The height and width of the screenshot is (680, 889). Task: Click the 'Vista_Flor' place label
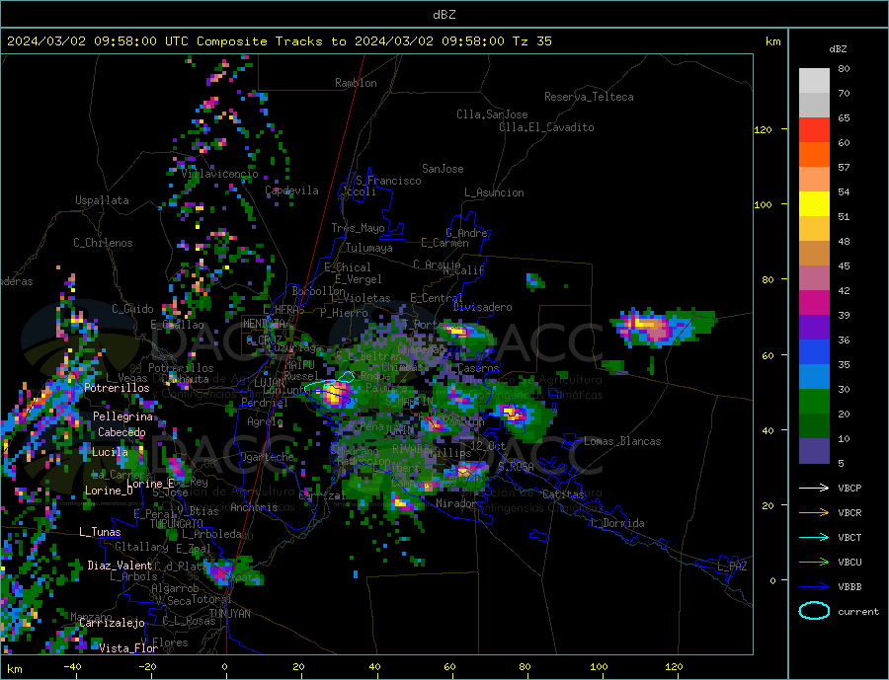(128, 648)
